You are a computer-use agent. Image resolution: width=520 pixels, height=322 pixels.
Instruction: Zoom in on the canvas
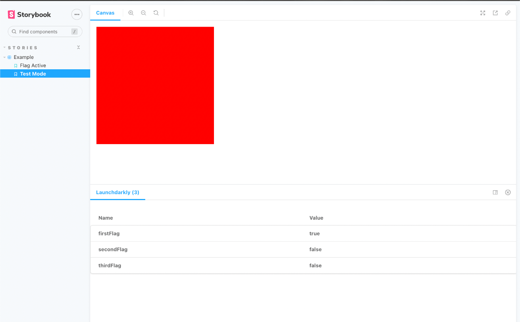[131, 13]
